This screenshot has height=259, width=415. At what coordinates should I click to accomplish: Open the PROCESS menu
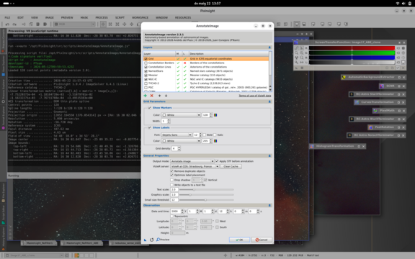(x=102, y=17)
